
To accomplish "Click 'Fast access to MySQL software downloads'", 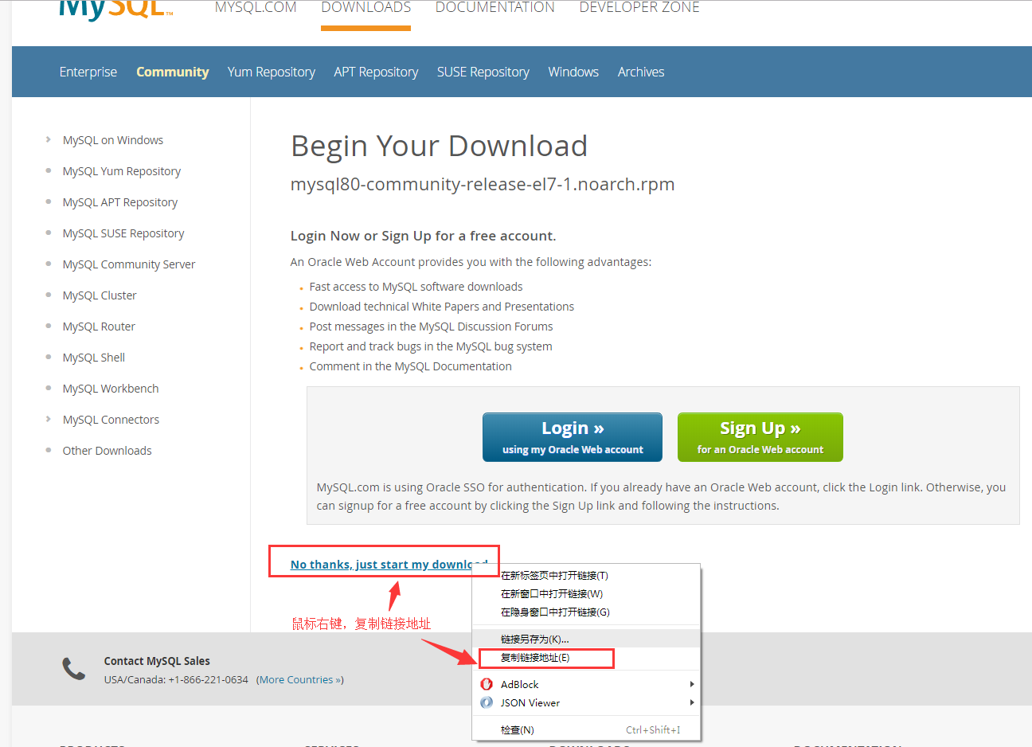I will click(x=416, y=287).
